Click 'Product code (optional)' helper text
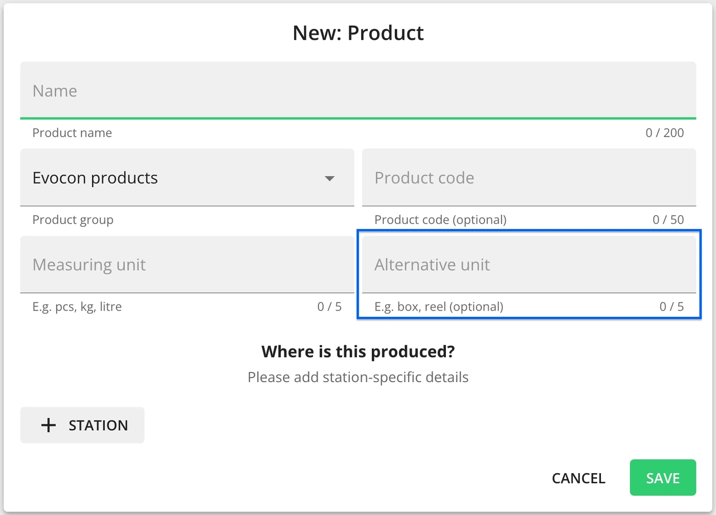The height and width of the screenshot is (515, 716). click(x=440, y=220)
